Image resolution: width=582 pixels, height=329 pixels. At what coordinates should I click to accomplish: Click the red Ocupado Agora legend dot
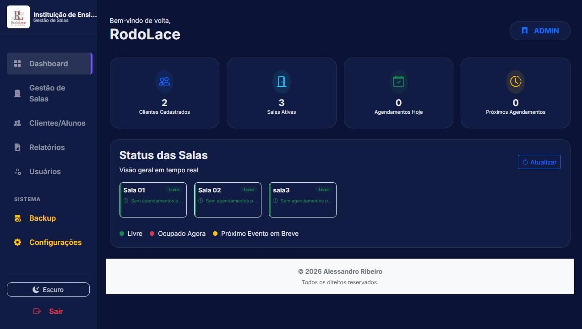152,233
